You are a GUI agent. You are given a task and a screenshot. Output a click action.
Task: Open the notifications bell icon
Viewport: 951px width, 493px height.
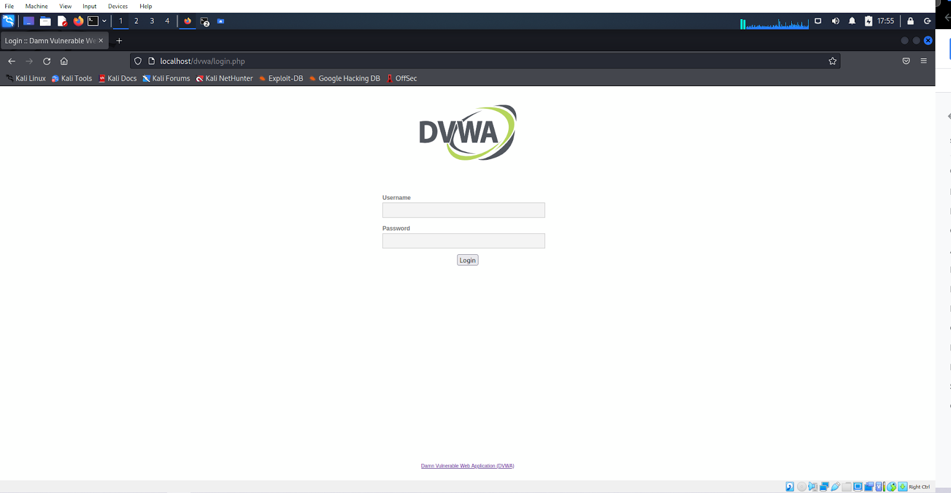click(x=852, y=21)
